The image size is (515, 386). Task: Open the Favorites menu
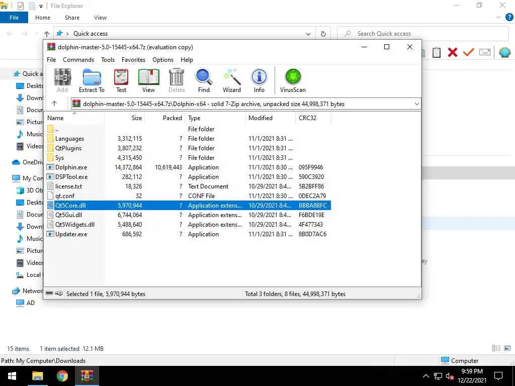tap(133, 60)
